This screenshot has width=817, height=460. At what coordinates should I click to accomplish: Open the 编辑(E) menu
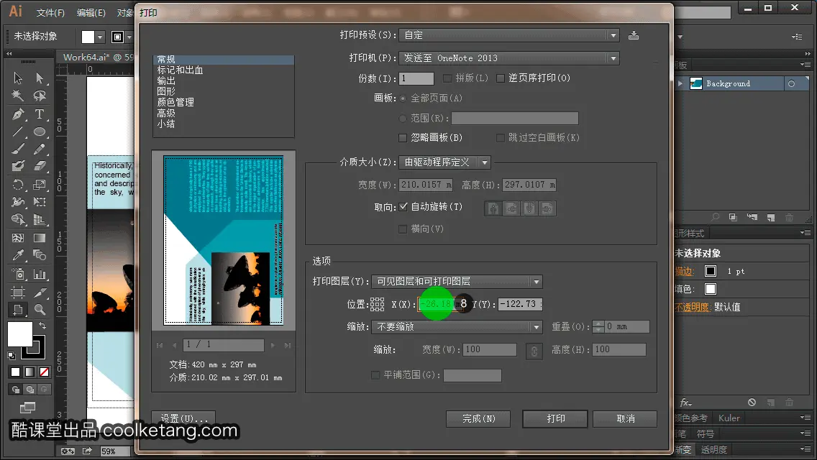click(91, 12)
